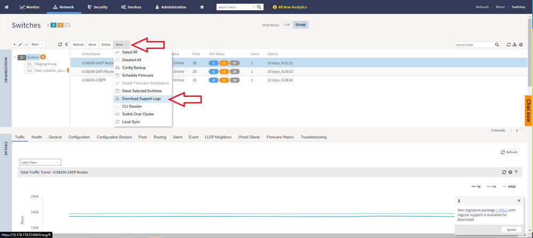Close the signature package notification
This screenshot has height=238, width=533.
point(519,201)
